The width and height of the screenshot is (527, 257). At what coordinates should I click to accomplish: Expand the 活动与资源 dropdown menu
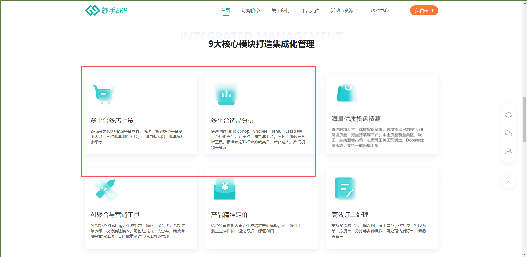click(x=344, y=11)
